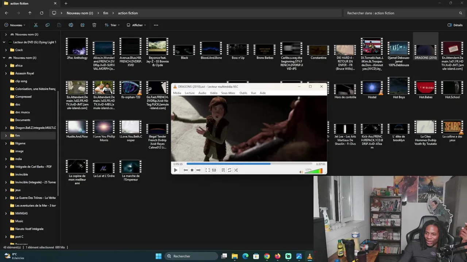Seek on the VLC playback progress bar
This screenshot has width=467, height=262.
click(x=249, y=164)
